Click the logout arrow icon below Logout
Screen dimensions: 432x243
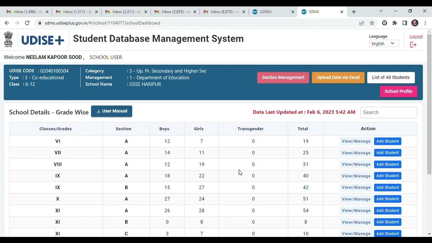pos(413,45)
